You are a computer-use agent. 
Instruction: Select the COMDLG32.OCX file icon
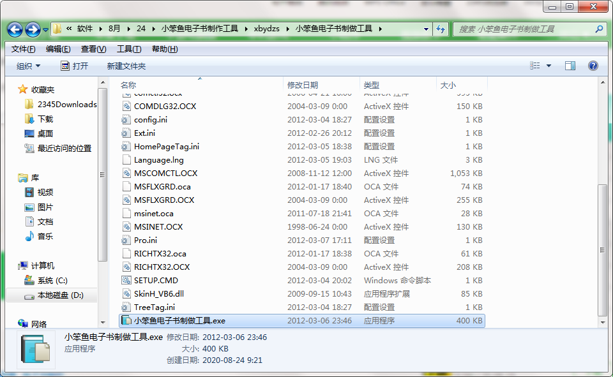pos(126,107)
